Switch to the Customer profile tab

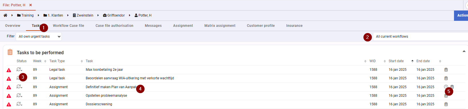[x=261, y=26]
